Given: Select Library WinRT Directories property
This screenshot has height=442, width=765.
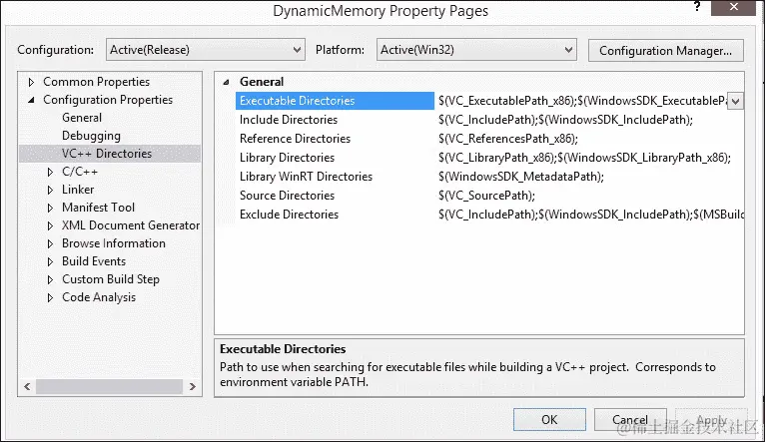Looking at the screenshot, I should (x=306, y=177).
